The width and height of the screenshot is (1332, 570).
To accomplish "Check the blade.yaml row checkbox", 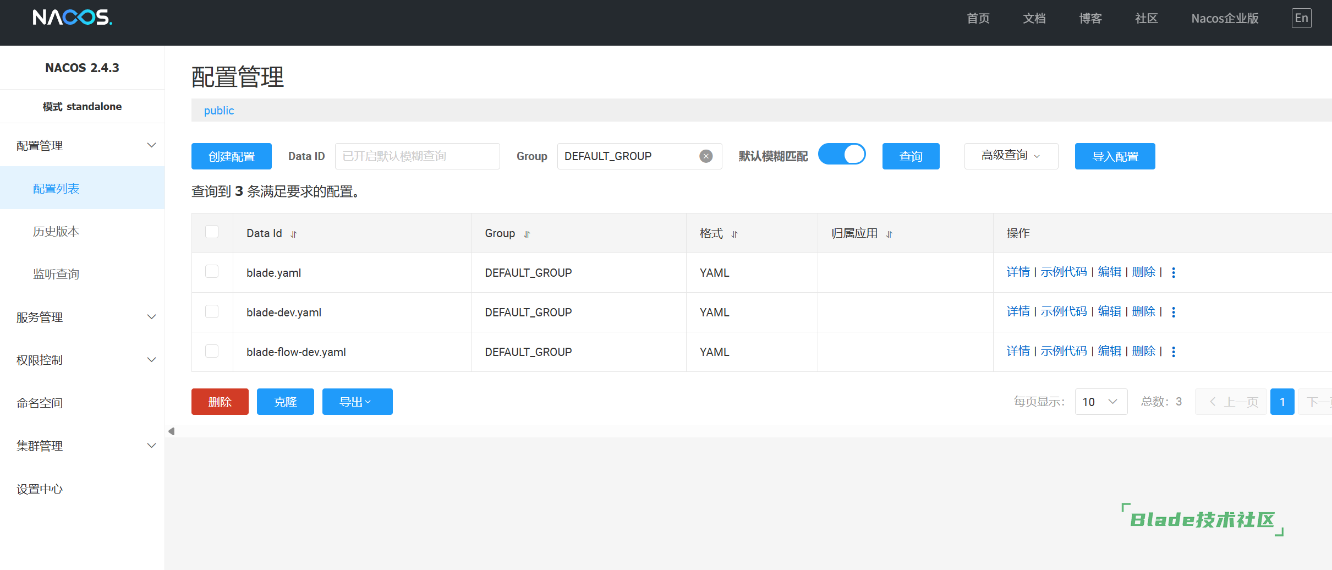I will (x=212, y=272).
